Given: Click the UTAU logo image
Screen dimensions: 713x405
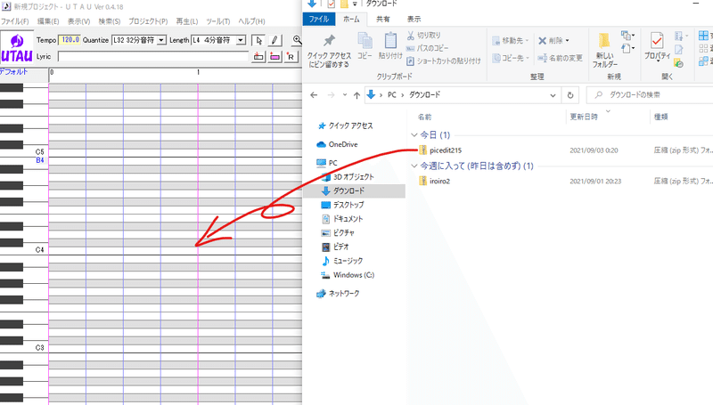Looking at the screenshot, I should pyautogui.click(x=17, y=48).
